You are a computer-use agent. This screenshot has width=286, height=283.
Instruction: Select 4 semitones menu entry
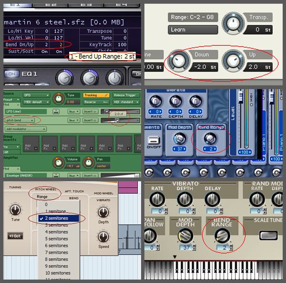pos(59,232)
